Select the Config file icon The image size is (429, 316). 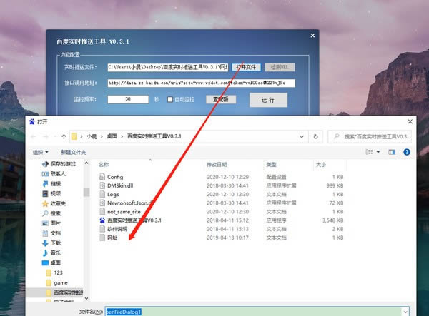click(x=102, y=176)
